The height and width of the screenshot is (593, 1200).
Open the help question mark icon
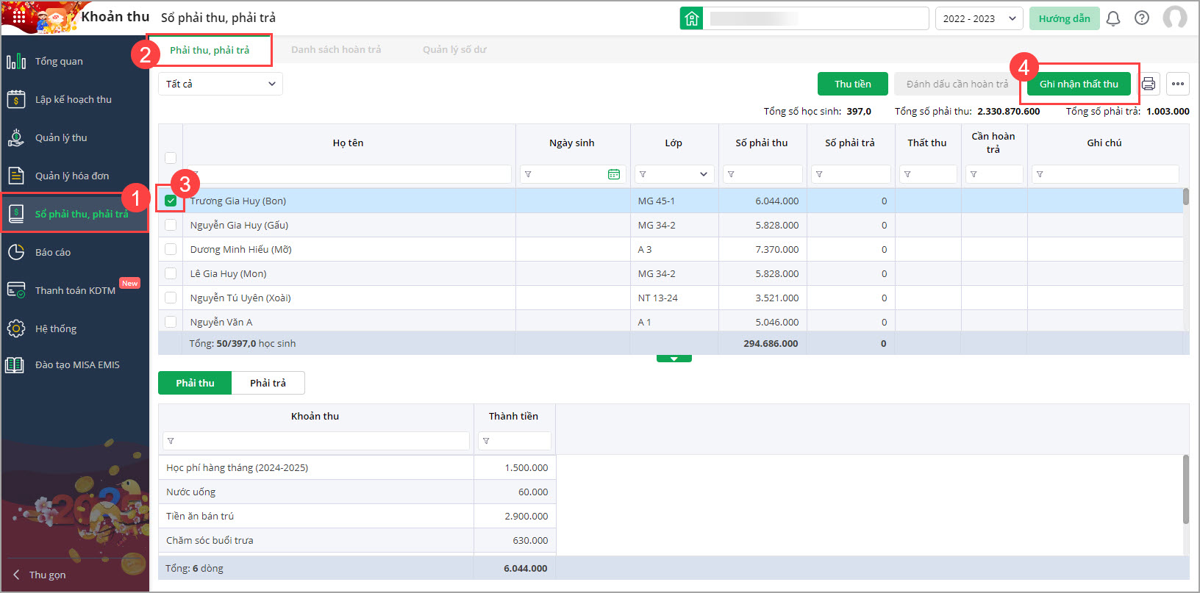coord(1142,18)
